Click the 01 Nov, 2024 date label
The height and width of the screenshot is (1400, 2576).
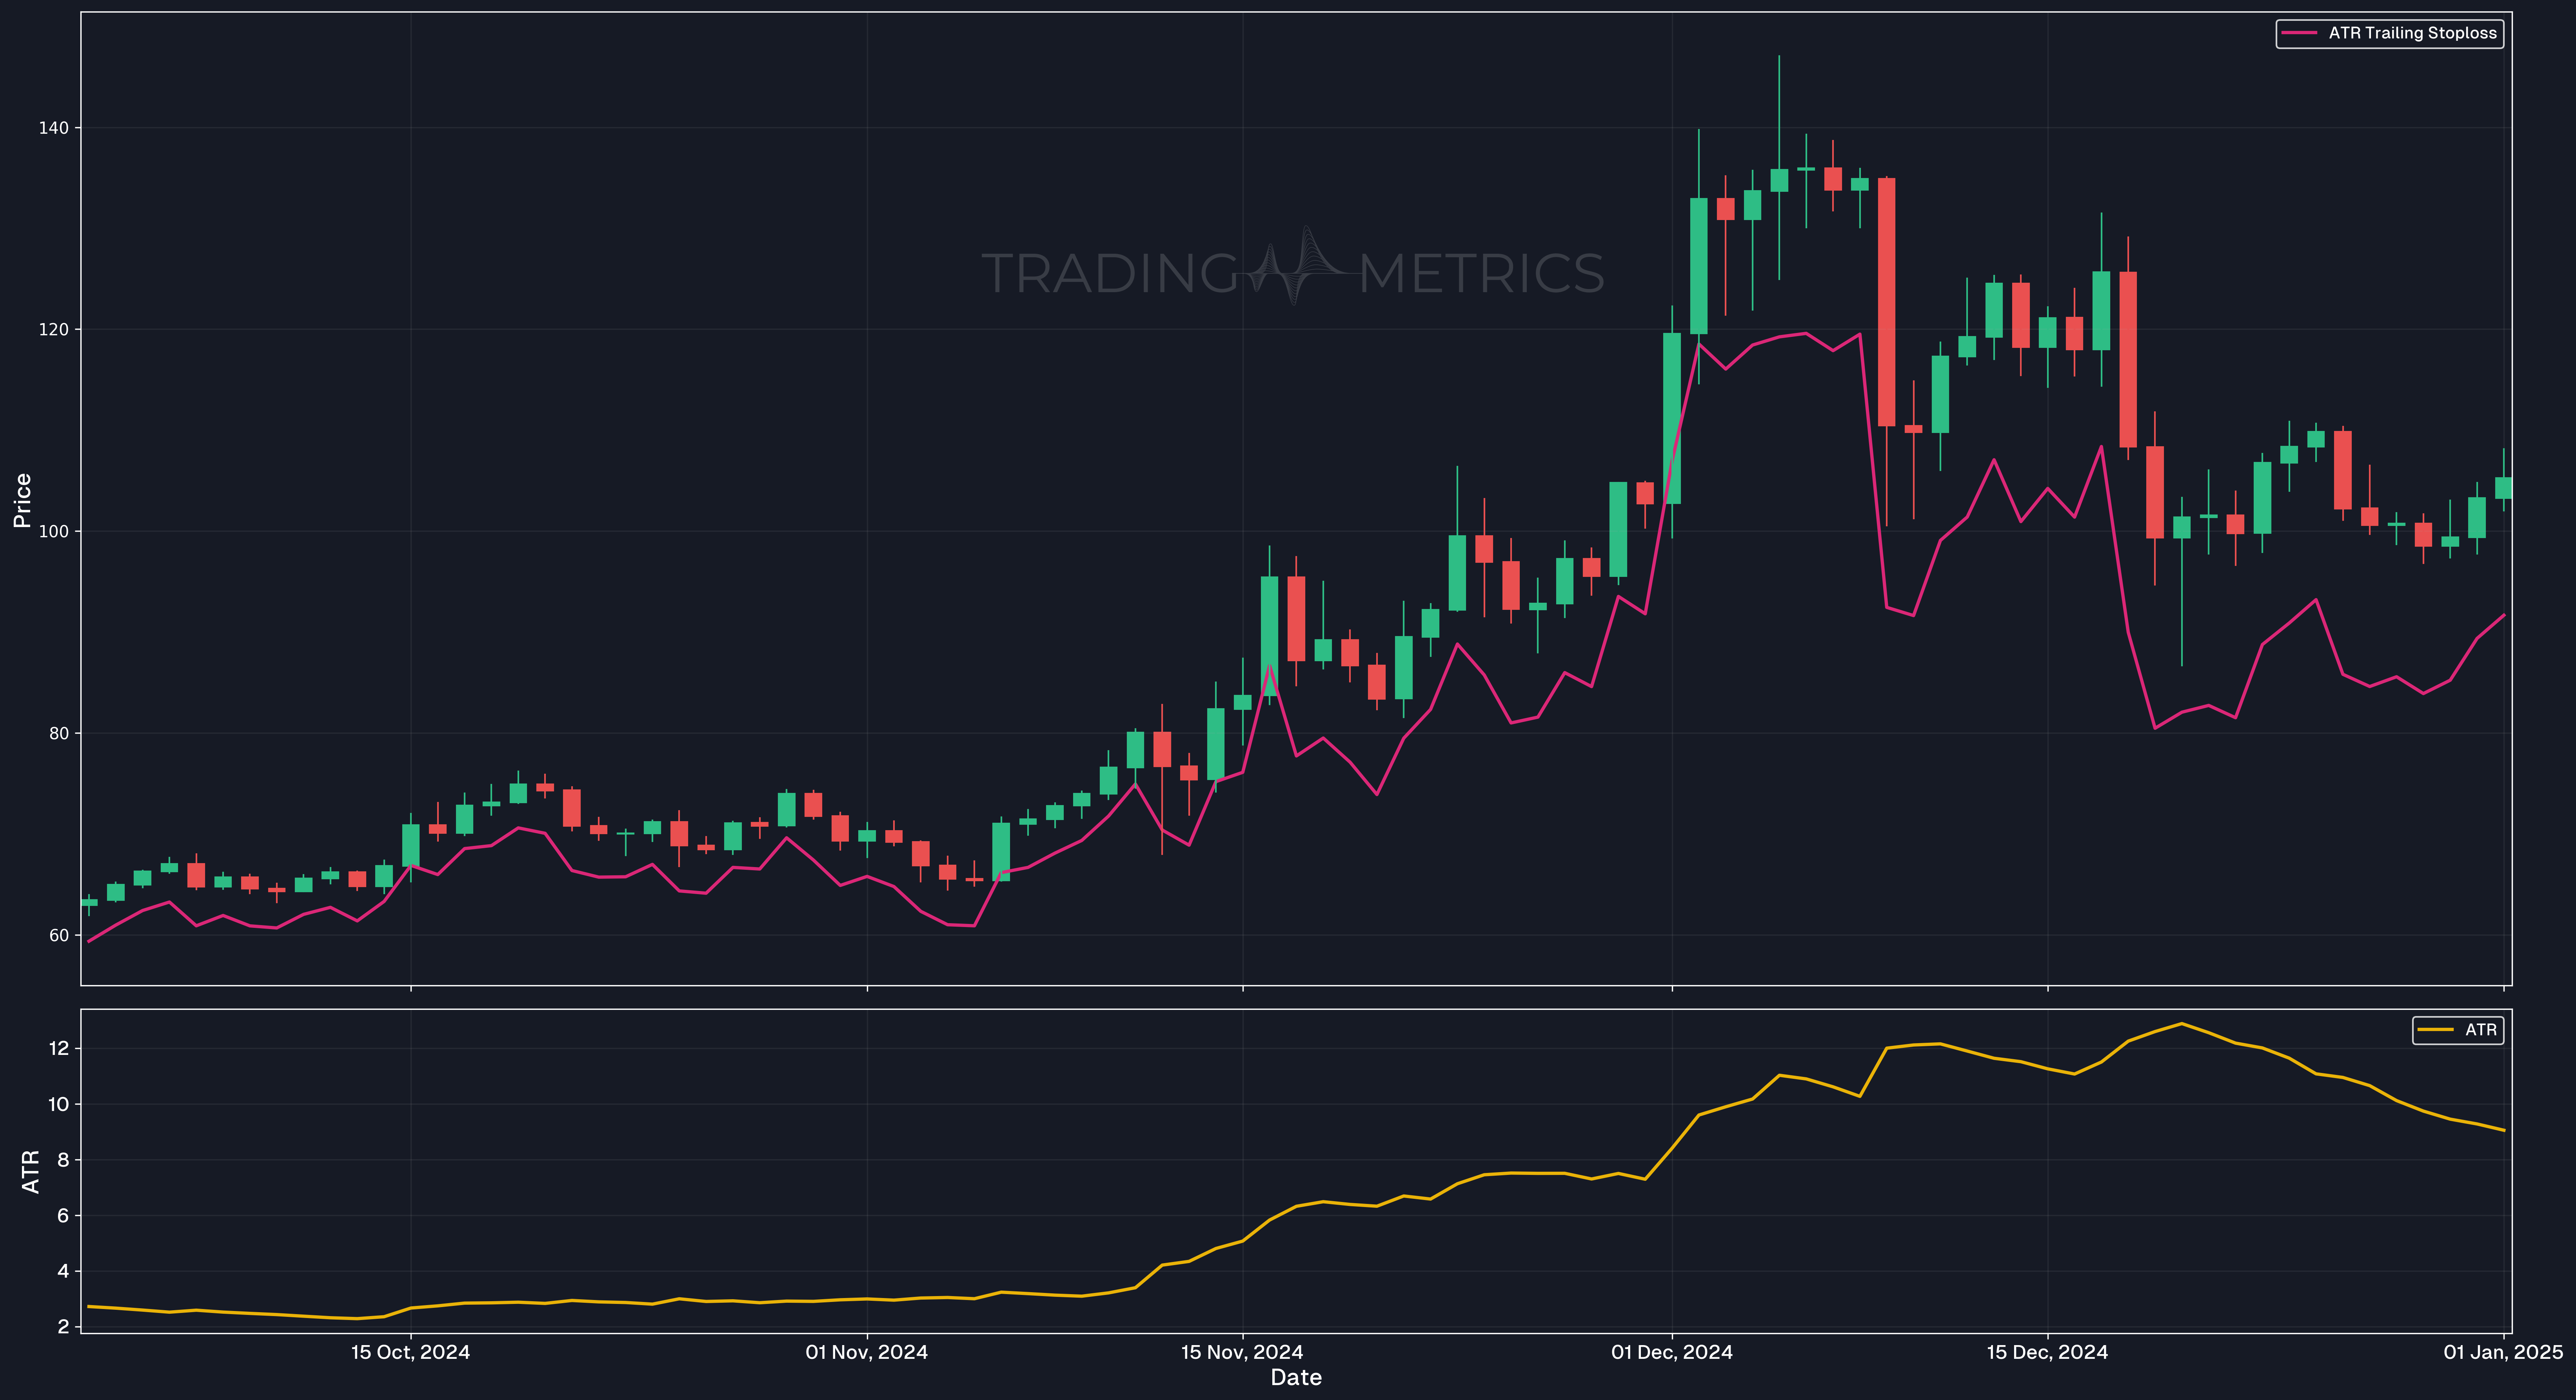click(x=867, y=1352)
